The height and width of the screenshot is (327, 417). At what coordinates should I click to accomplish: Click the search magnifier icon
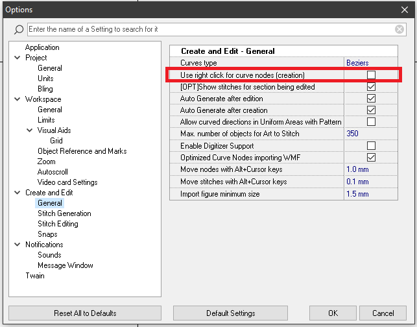[x=19, y=30]
